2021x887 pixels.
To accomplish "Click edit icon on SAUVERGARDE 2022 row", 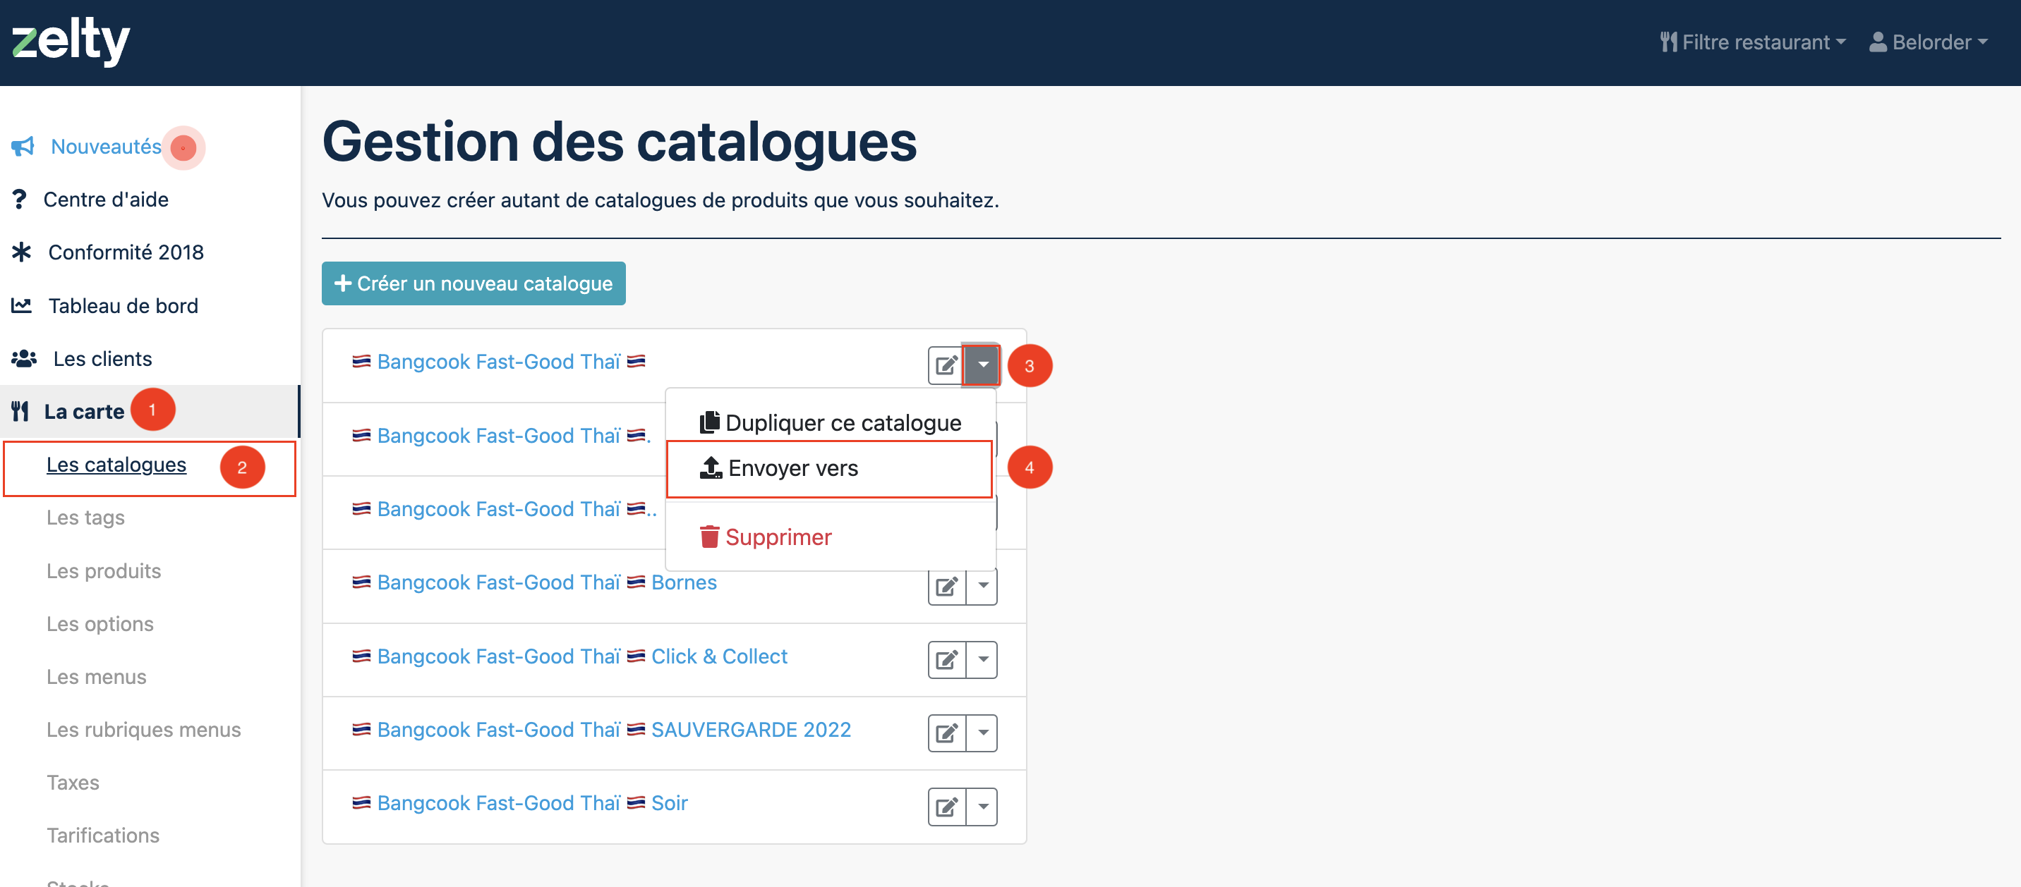I will [946, 733].
